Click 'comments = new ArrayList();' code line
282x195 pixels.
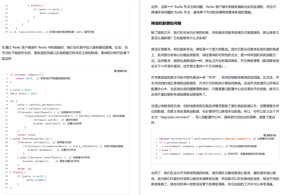pos(213,154)
